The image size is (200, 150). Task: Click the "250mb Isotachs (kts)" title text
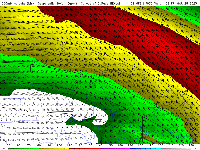click(18, 4)
